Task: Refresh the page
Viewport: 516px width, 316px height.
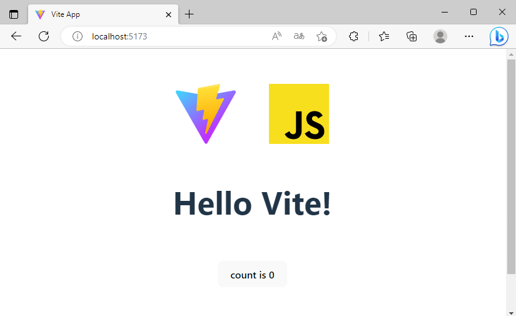Action: pos(44,36)
